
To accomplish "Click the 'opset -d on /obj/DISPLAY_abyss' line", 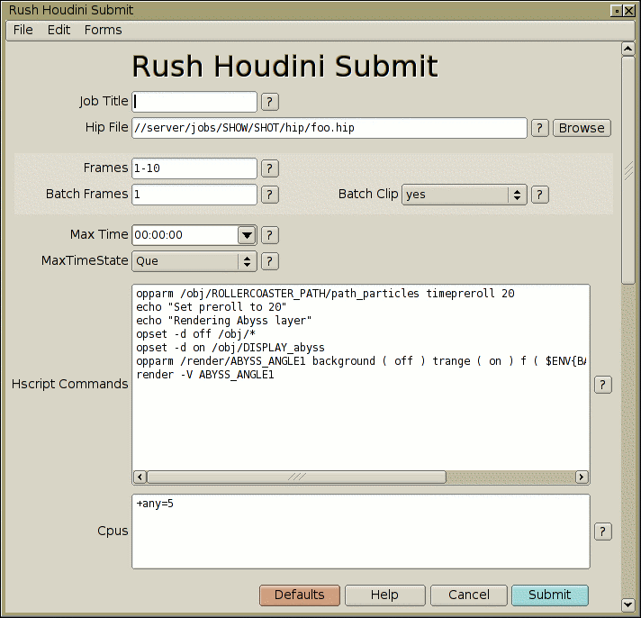I will [230, 348].
